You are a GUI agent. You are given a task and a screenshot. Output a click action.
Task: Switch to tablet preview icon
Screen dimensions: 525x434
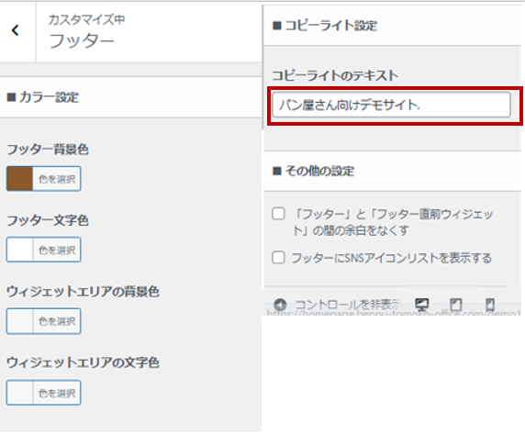pyautogui.click(x=455, y=305)
